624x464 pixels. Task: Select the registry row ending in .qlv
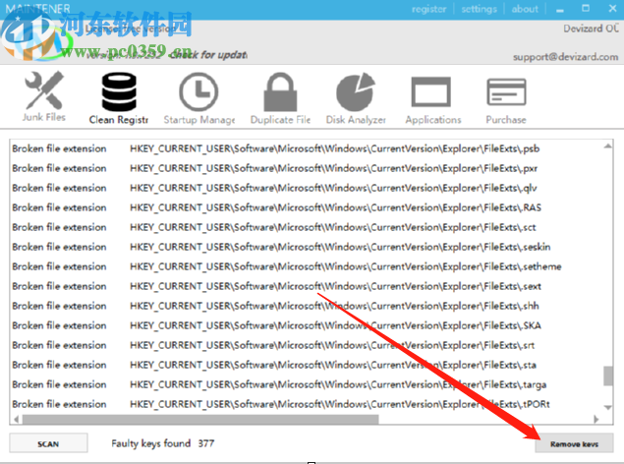point(306,188)
